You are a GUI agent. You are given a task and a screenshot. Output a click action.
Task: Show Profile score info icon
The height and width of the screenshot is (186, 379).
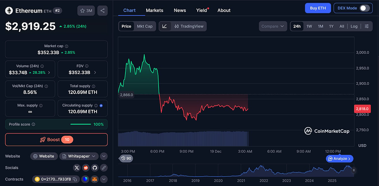pos(33,124)
